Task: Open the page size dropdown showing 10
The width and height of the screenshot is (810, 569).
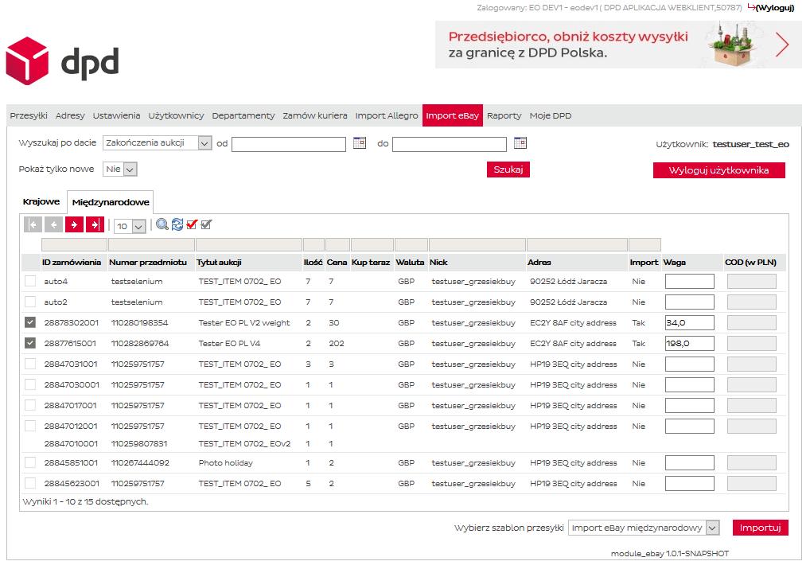Action: coord(130,226)
